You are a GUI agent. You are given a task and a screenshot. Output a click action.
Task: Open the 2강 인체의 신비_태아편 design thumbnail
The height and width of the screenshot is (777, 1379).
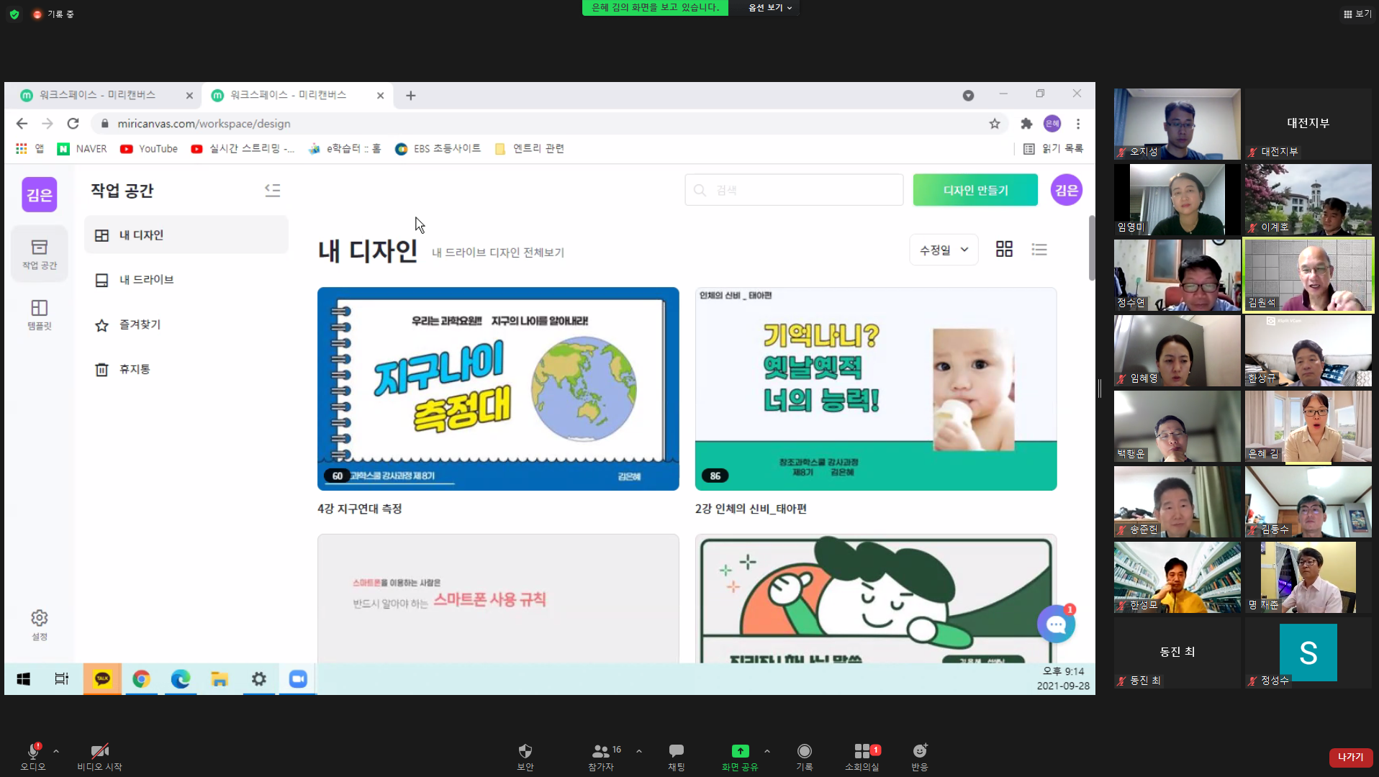(876, 388)
